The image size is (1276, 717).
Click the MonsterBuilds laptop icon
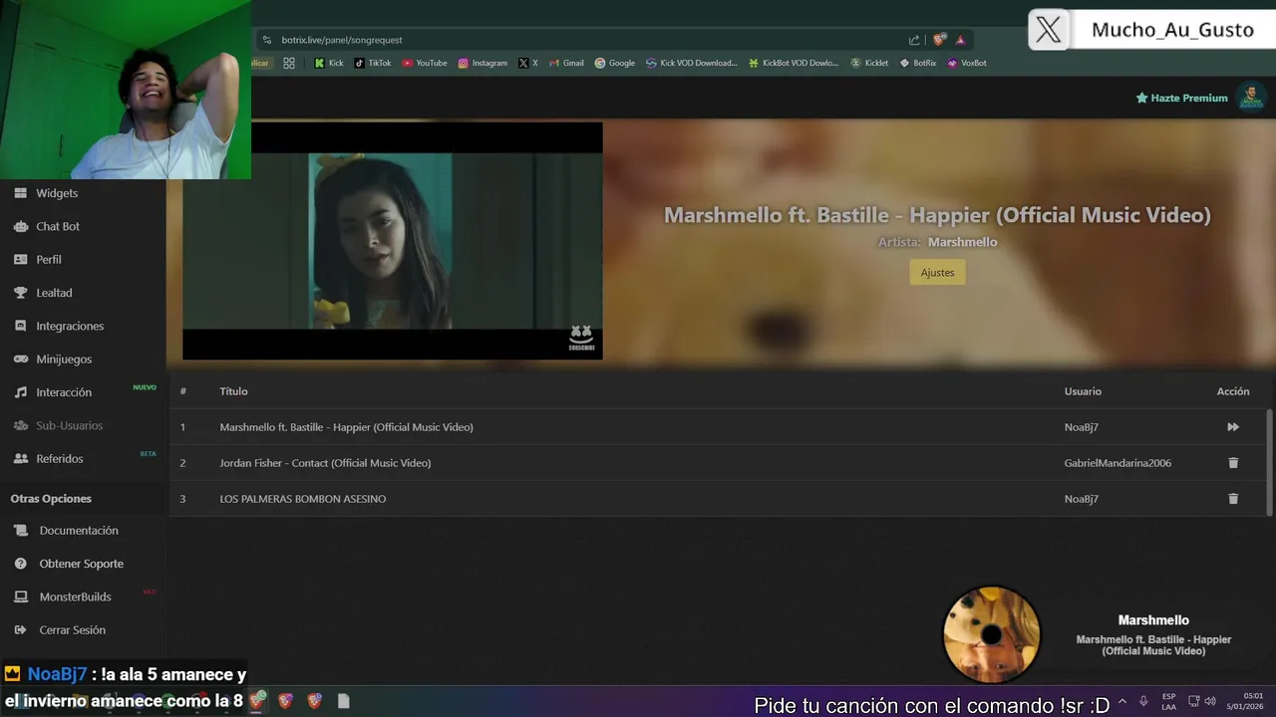20,597
